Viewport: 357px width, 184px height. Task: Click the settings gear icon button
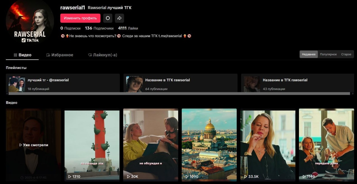click(x=108, y=18)
